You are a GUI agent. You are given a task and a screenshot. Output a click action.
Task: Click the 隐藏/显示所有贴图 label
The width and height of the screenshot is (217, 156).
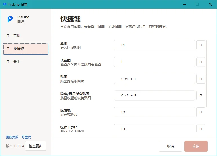click(x=75, y=94)
